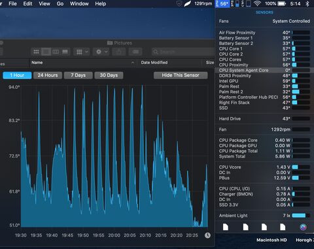Select the 30 Days graph range

[109, 75]
